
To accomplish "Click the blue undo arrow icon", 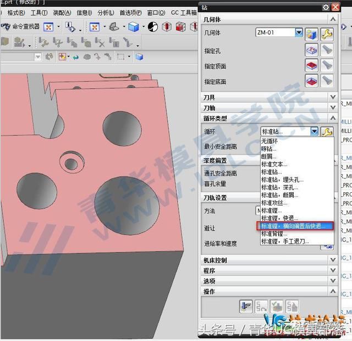I will point(76,57).
